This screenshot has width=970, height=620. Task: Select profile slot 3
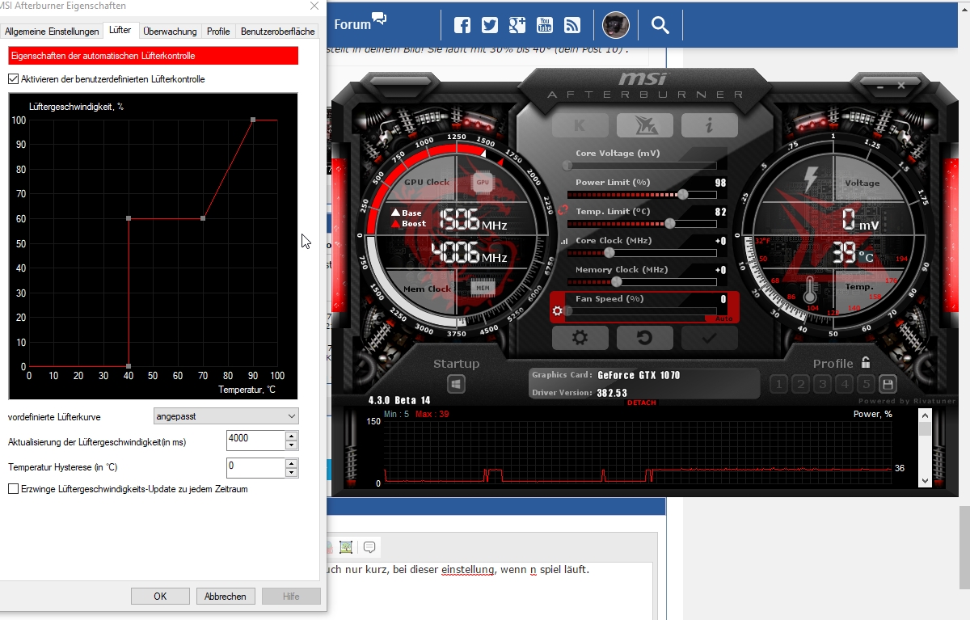coord(822,384)
